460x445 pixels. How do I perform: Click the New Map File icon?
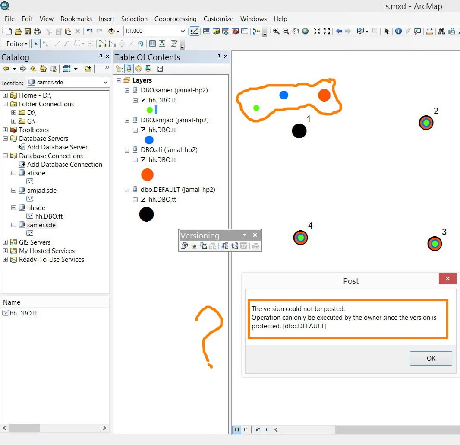coord(9,31)
